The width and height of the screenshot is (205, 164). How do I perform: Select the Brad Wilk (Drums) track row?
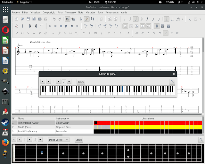[x=53, y=131]
